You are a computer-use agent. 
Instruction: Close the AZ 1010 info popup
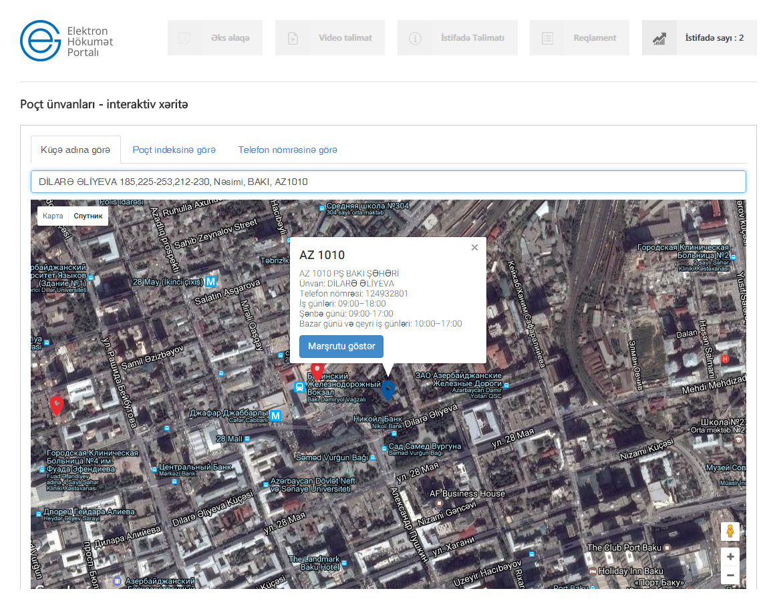[475, 248]
